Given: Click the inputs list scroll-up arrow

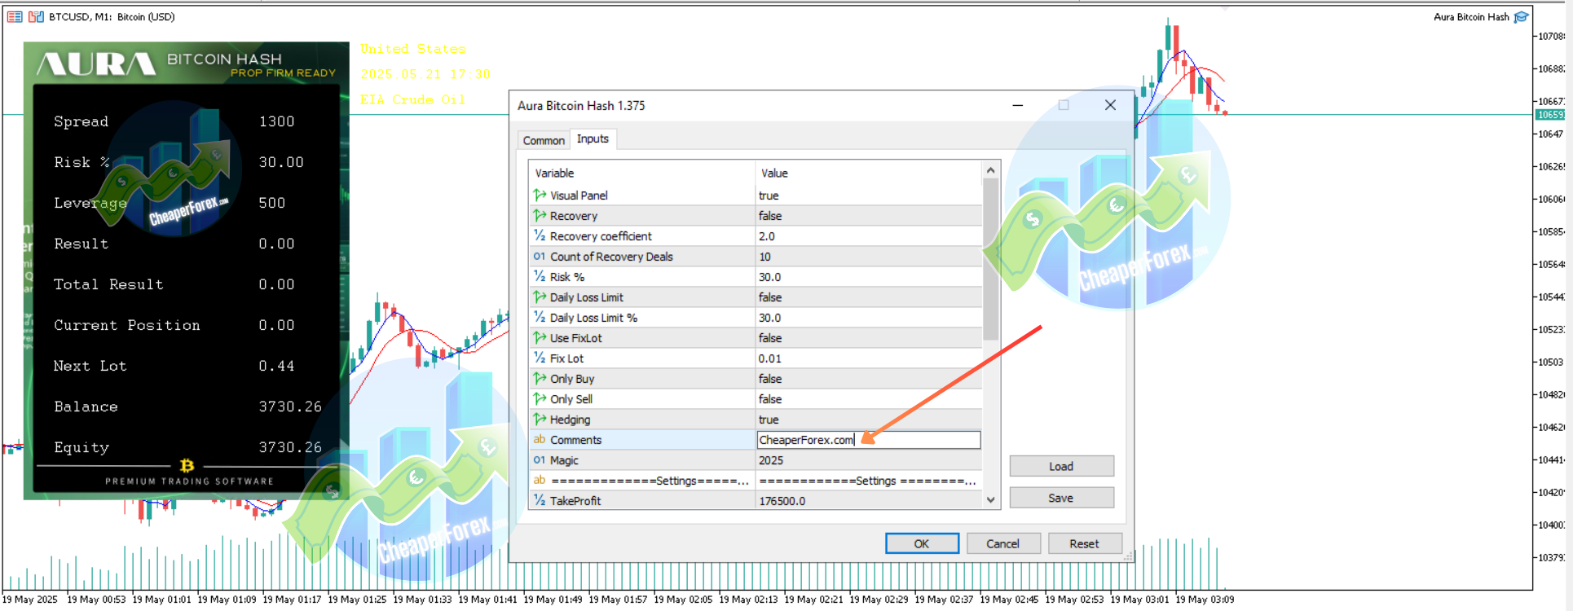Looking at the screenshot, I should [x=991, y=170].
